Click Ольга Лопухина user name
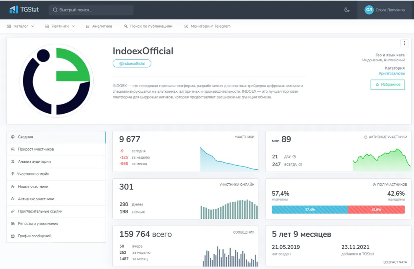 coord(390,10)
